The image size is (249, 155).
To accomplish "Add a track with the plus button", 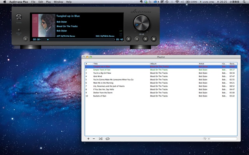I will tap(88, 139).
